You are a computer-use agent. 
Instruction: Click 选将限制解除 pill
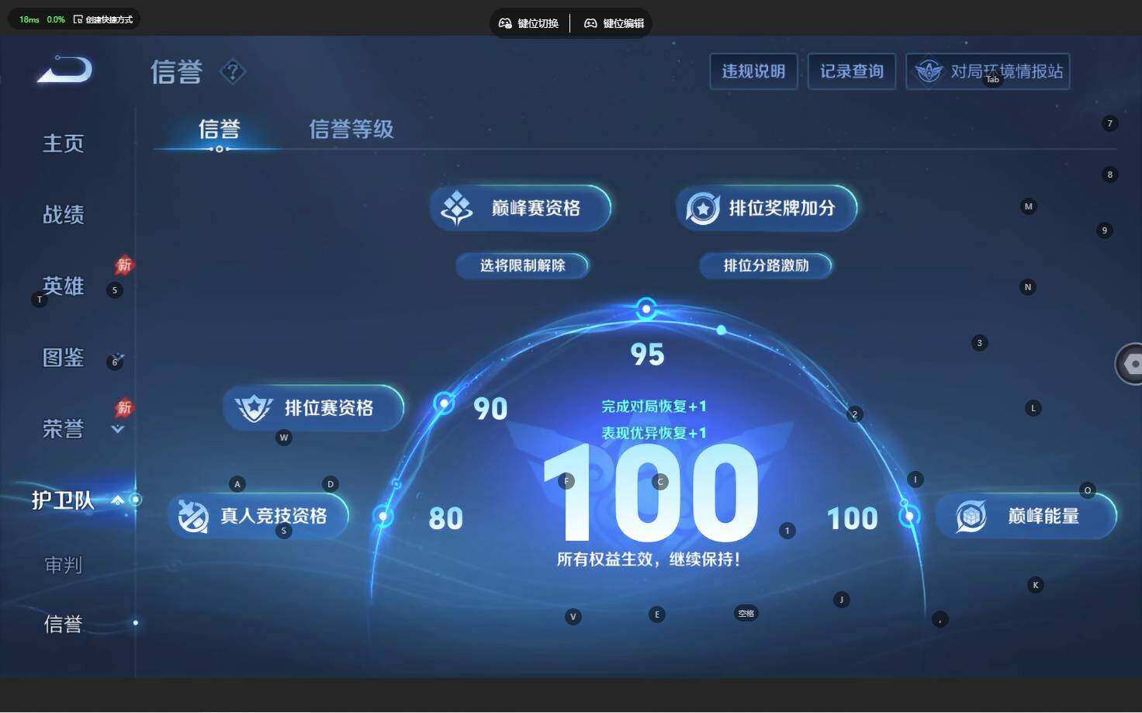(x=522, y=265)
